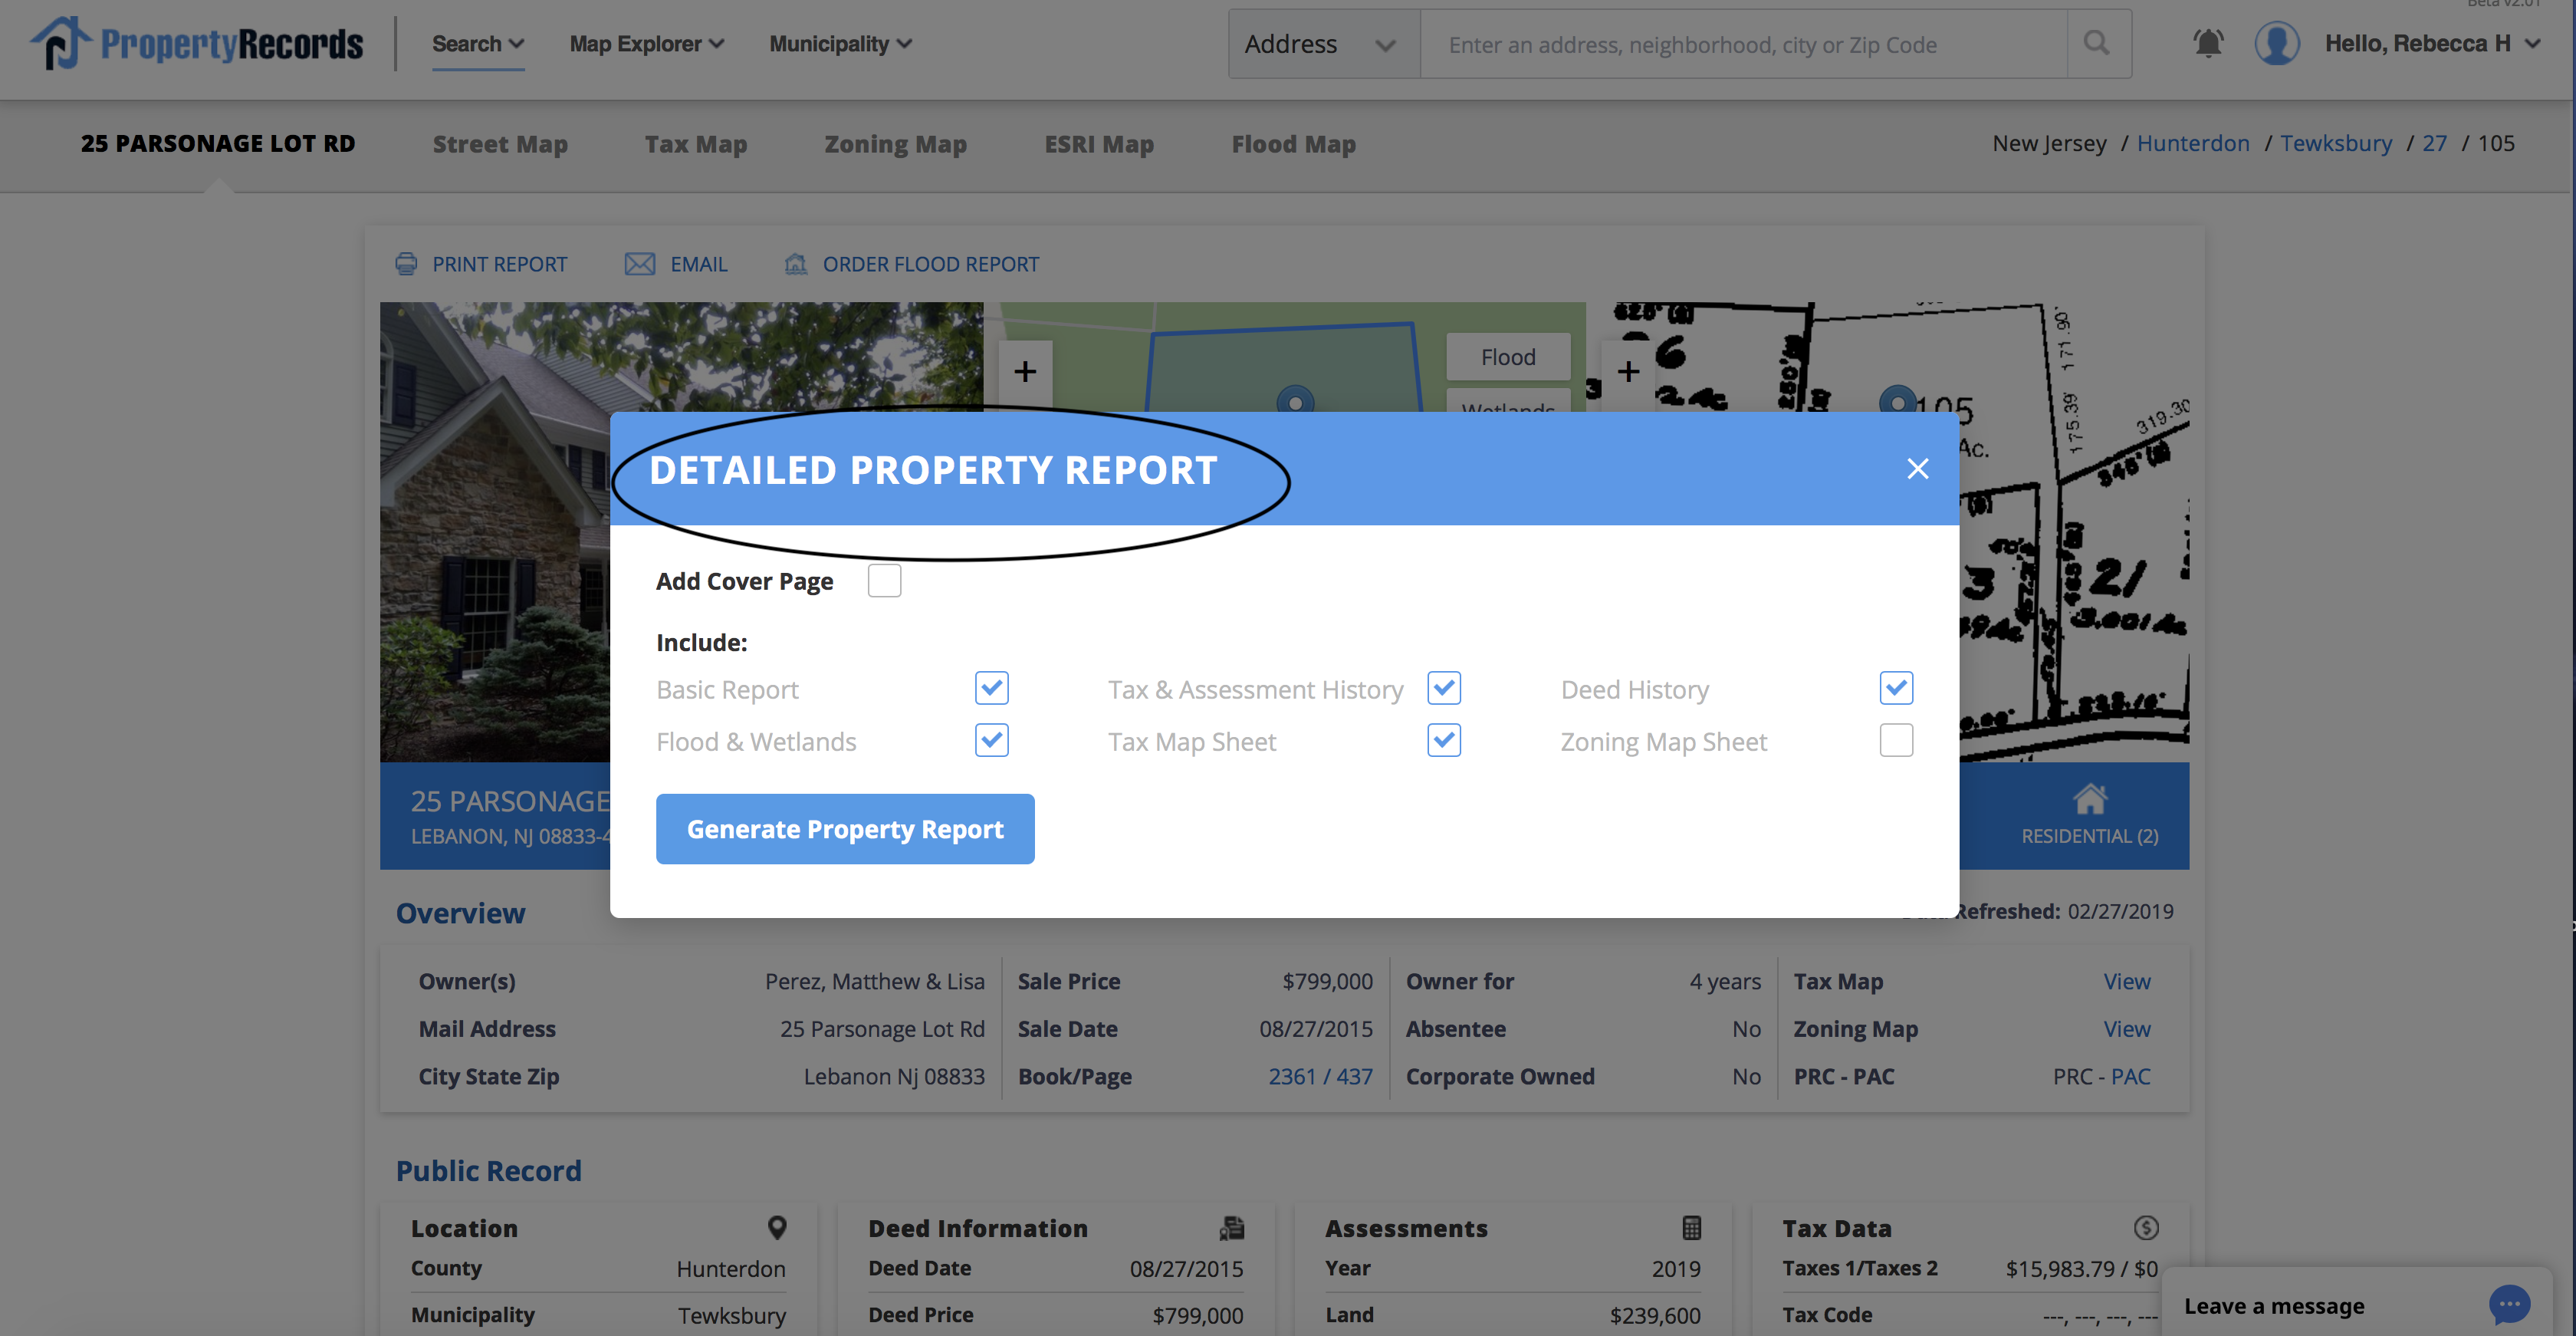This screenshot has height=1336, width=2576.
Task: Uncheck the Basic Report checkbox
Action: (x=991, y=688)
